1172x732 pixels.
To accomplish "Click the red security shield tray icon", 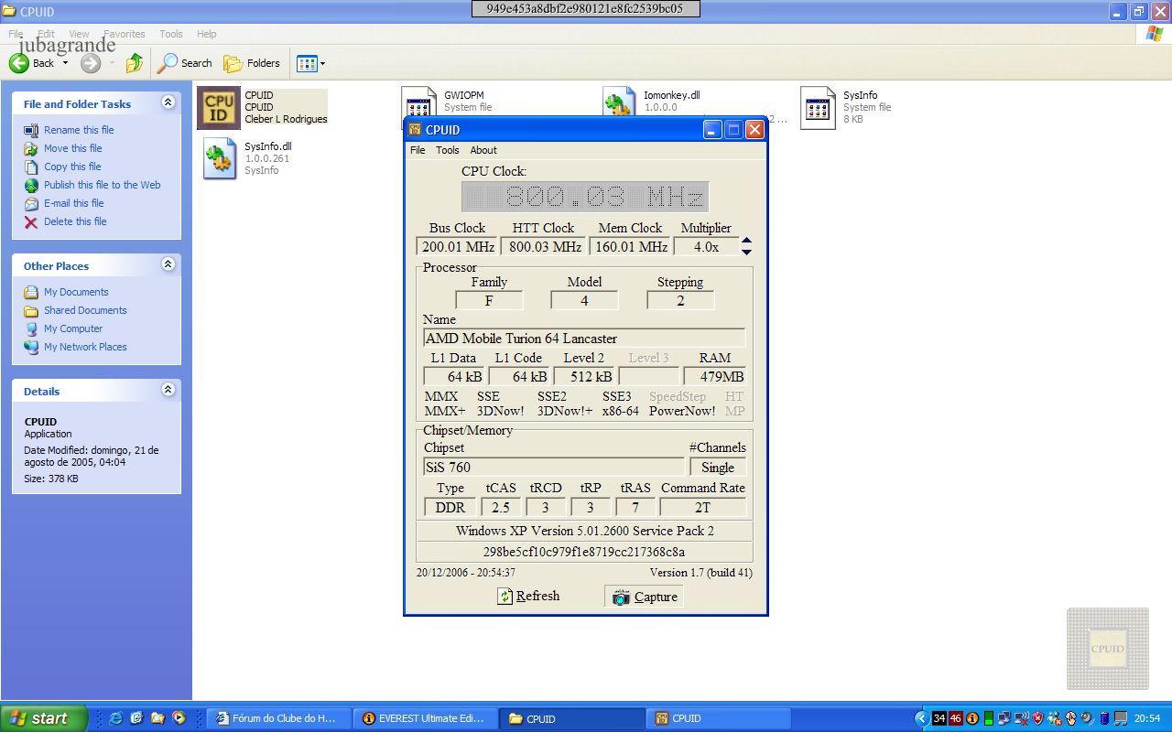I will 1037,718.
